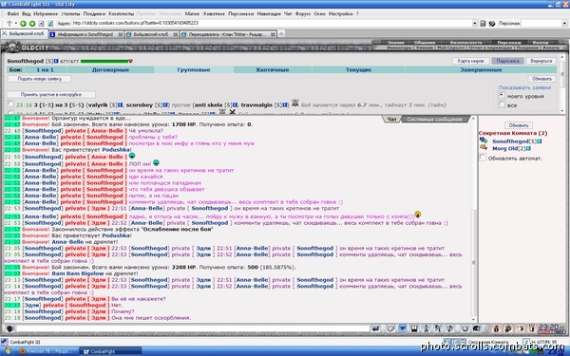Click Карта миров button
Screen dimensions: 570x356
[470, 61]
